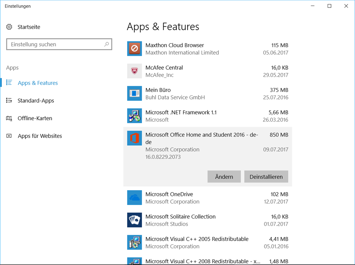Open the Standard-Apps section
This screenshot has height=265, width=355.
pyautogui.click(x=36, y=101)
